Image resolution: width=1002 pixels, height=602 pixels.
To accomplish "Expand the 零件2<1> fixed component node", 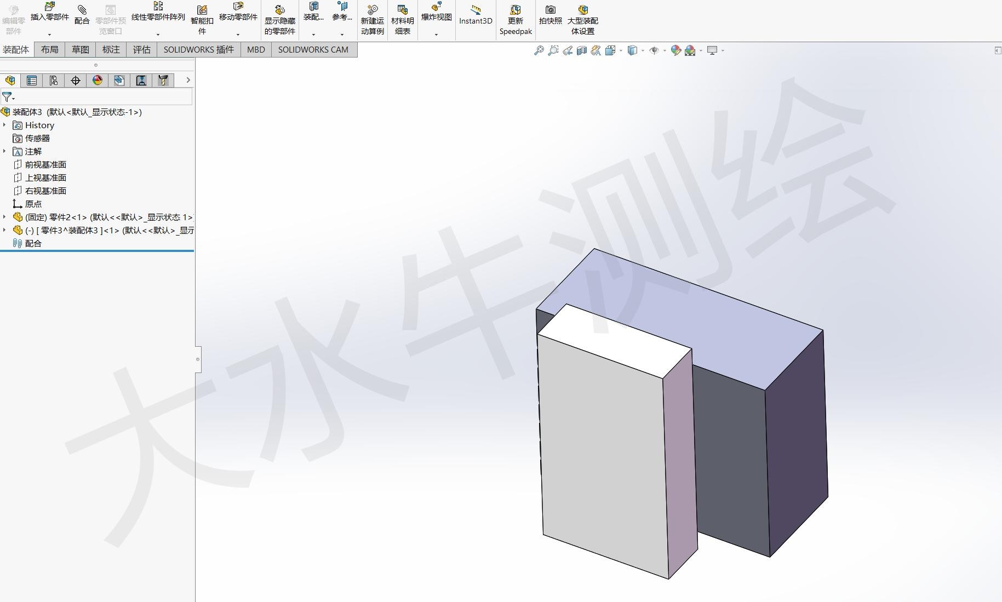I will click(5, 217).
